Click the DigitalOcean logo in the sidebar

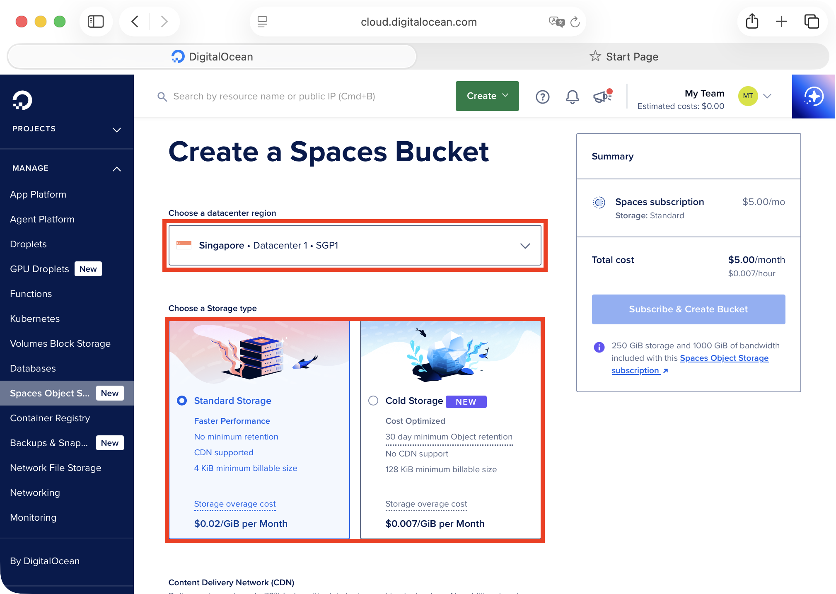click(x=22, y=100)
